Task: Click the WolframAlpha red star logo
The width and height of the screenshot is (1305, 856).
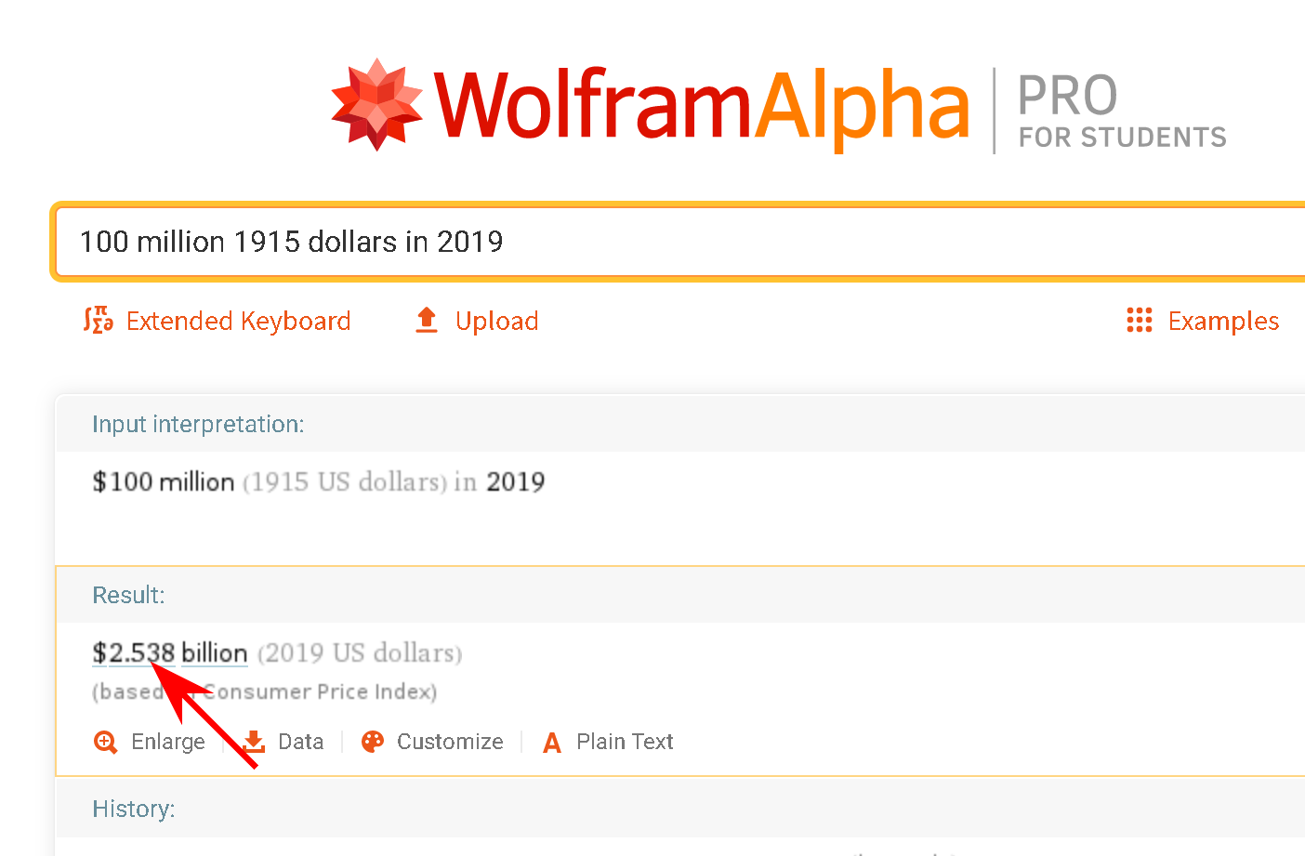Action: point(376,104)
